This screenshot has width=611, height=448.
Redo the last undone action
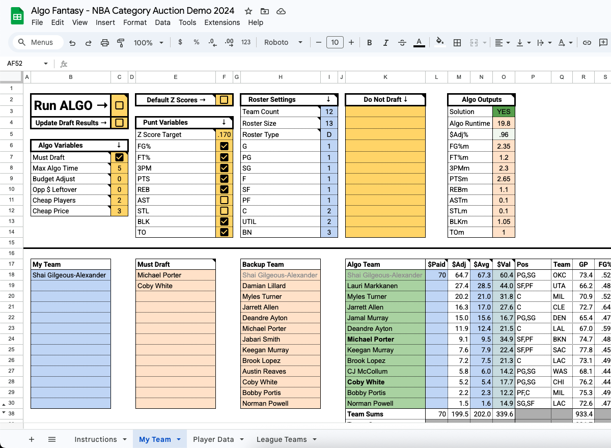tap(89, 43)
